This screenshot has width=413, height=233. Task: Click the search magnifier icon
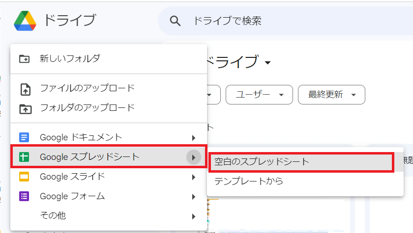(175, 21)
